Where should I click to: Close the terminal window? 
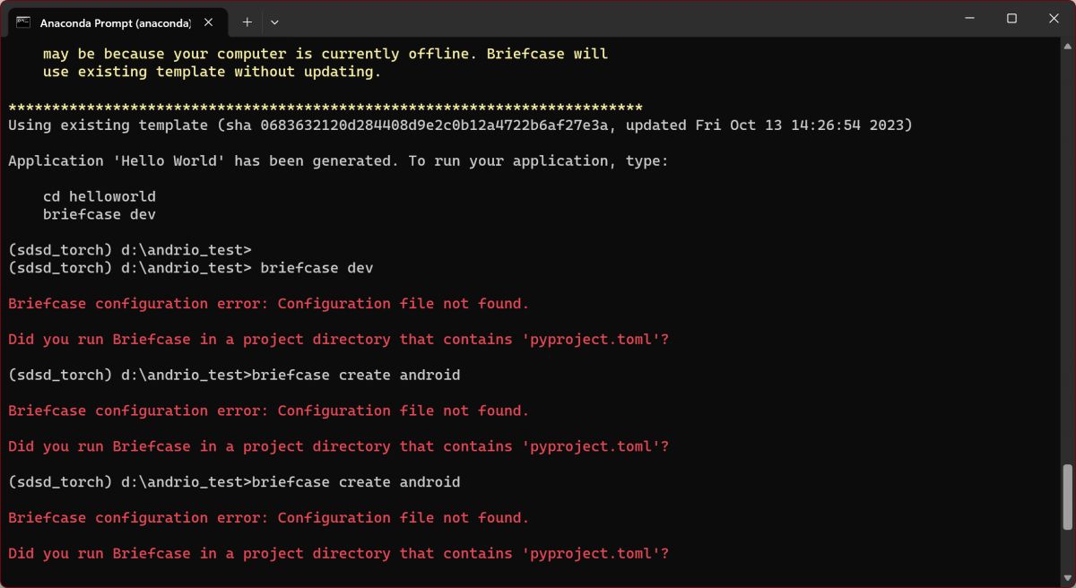click(1053, 18)
